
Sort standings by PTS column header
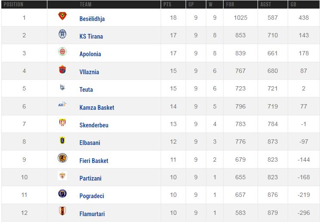(x=168, y=5)
